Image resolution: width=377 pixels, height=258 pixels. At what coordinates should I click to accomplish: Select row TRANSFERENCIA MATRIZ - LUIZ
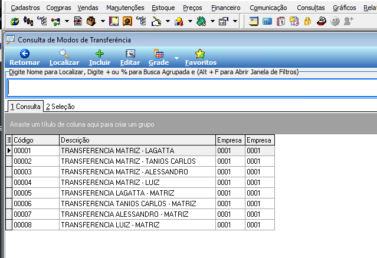point(140,183)
